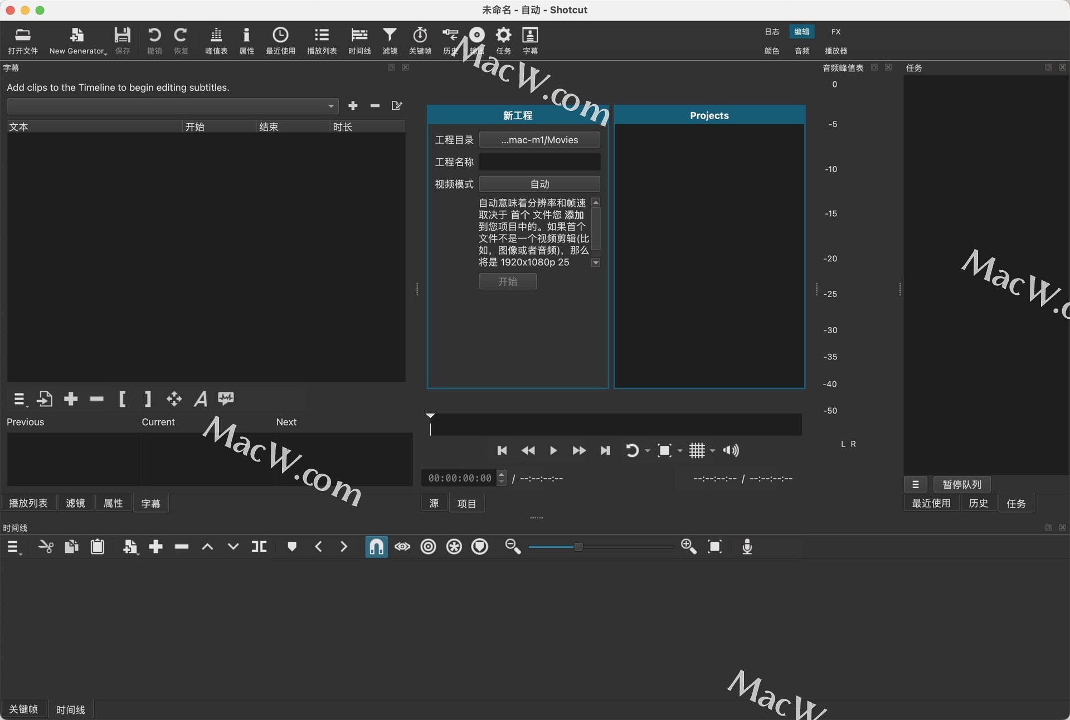This screenshot has height=720, width=1070.
Task: Expand zoom options arrow in player
Action: click(680, 451)
